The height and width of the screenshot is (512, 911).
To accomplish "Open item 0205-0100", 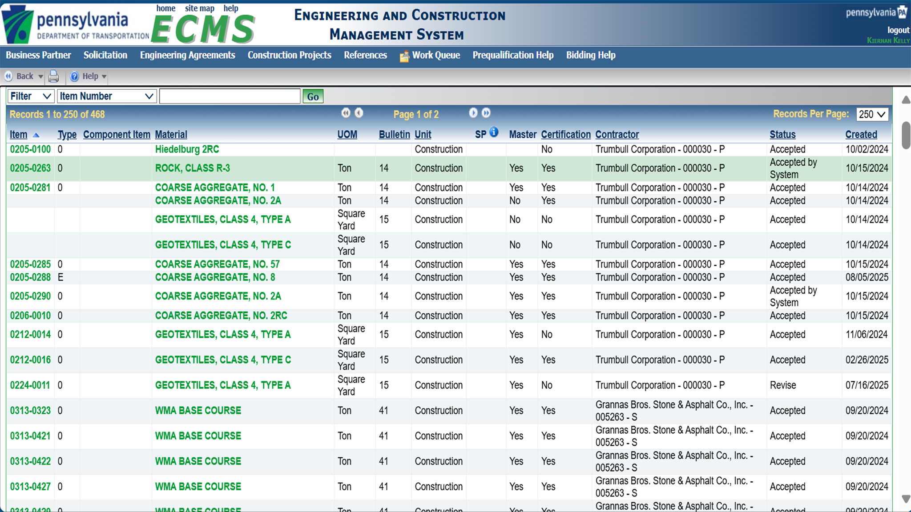I will coord(31,149).
